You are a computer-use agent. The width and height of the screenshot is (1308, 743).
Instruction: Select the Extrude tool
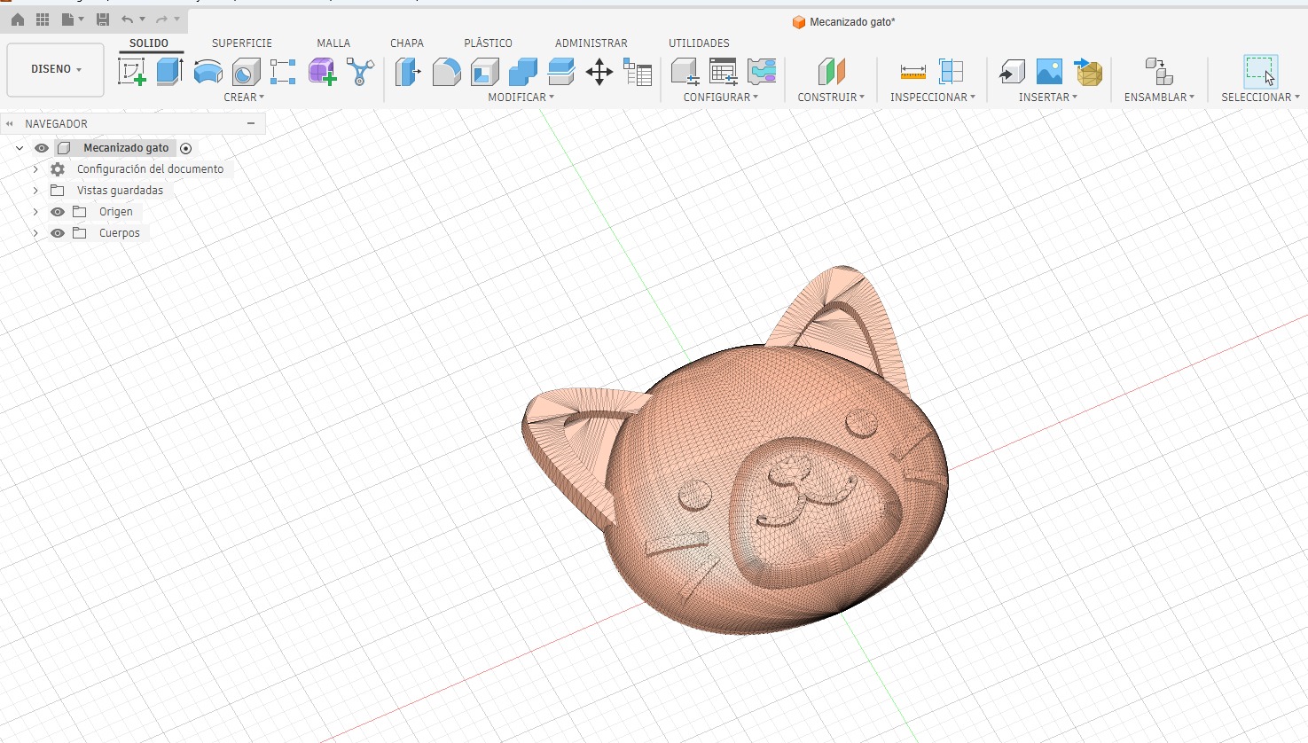point(169,72)
